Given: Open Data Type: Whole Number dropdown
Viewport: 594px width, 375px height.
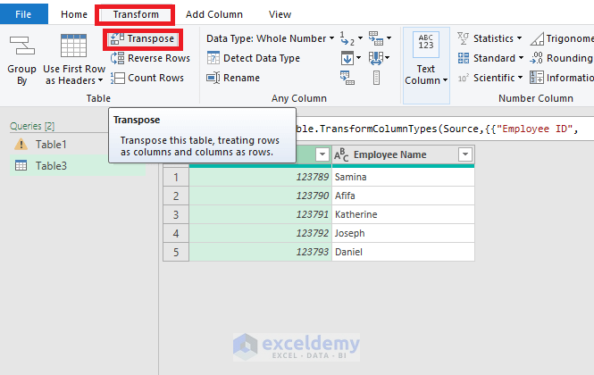Looking at the screenshot, I should [270, 38].
